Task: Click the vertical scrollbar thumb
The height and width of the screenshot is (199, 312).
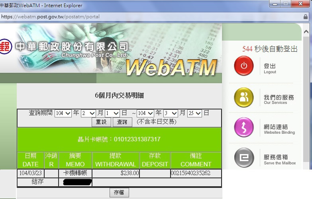Action: click(x=306, y=99)
